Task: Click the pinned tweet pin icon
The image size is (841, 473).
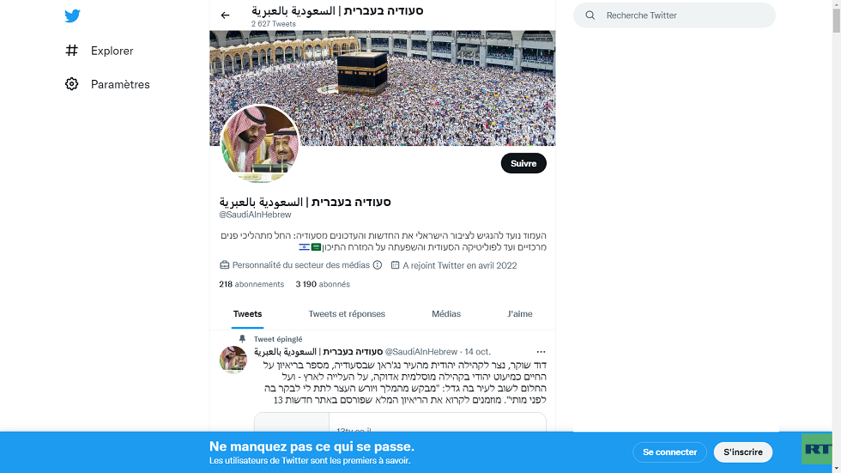Action: (242, 339)
